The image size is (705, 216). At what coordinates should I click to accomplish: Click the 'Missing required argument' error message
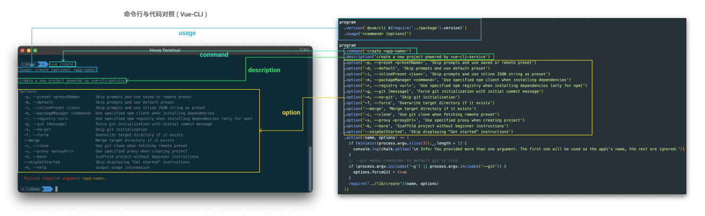[x=65, y=178]
